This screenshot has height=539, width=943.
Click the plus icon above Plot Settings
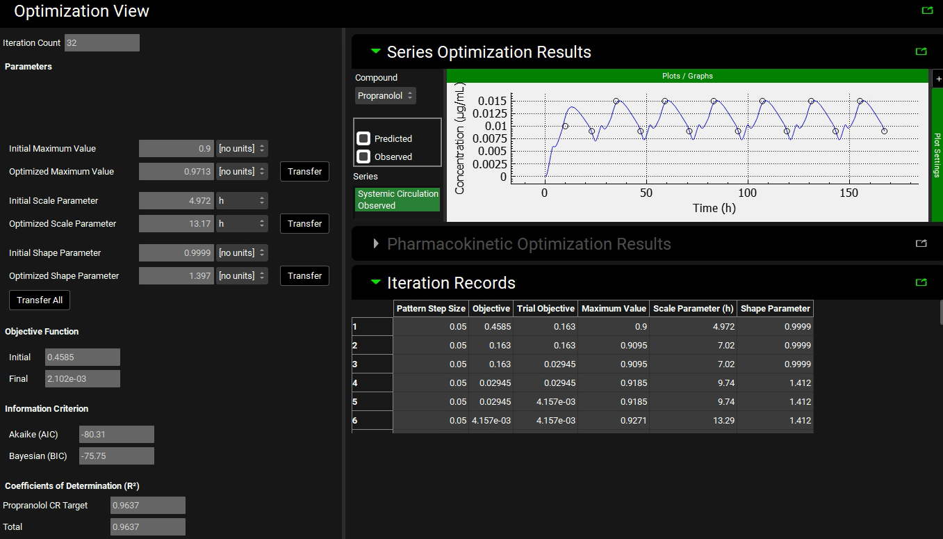[x=938, y=79]
